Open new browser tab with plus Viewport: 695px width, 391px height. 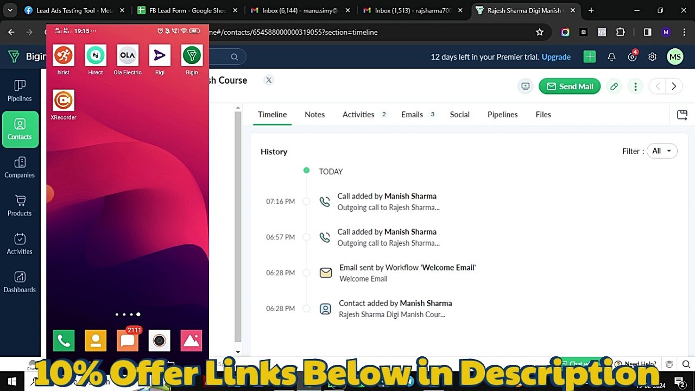[591, 10]
